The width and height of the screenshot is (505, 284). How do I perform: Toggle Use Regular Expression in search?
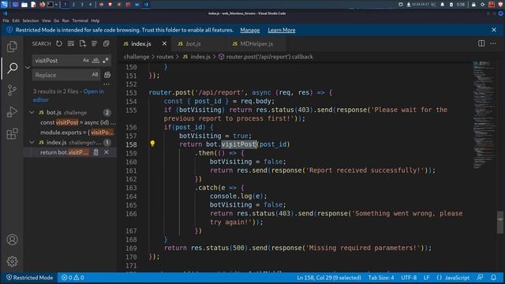[105, 61]
